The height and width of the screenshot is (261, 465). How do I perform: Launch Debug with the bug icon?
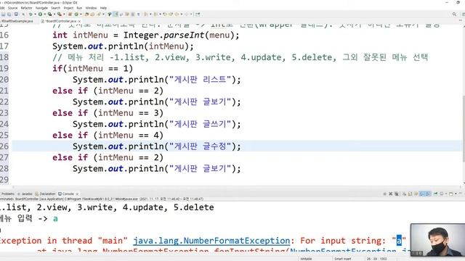coord(31,14)
